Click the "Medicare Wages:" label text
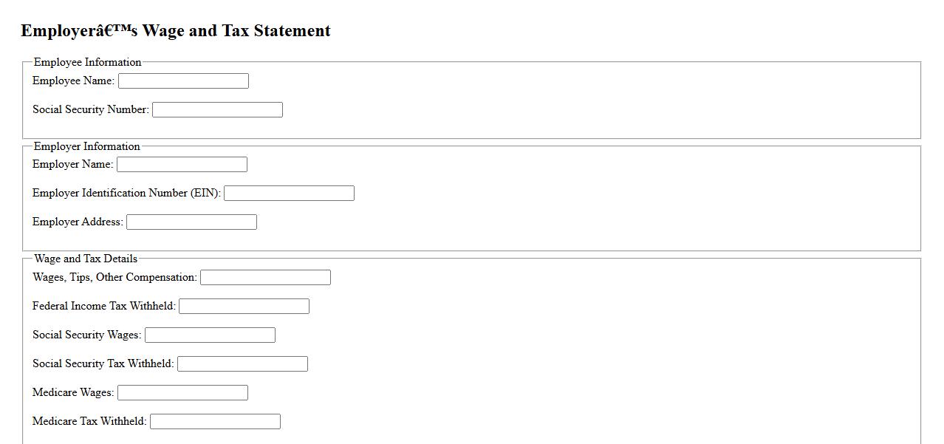The image size is (944, 444). click(73, 392)
